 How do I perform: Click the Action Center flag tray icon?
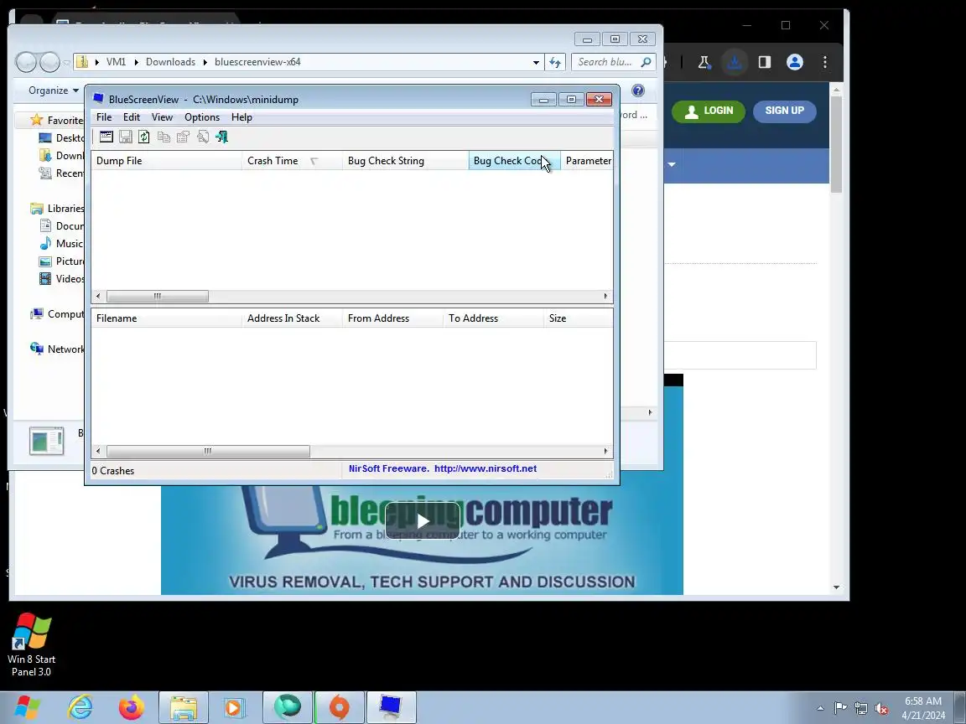coord(840,709)
